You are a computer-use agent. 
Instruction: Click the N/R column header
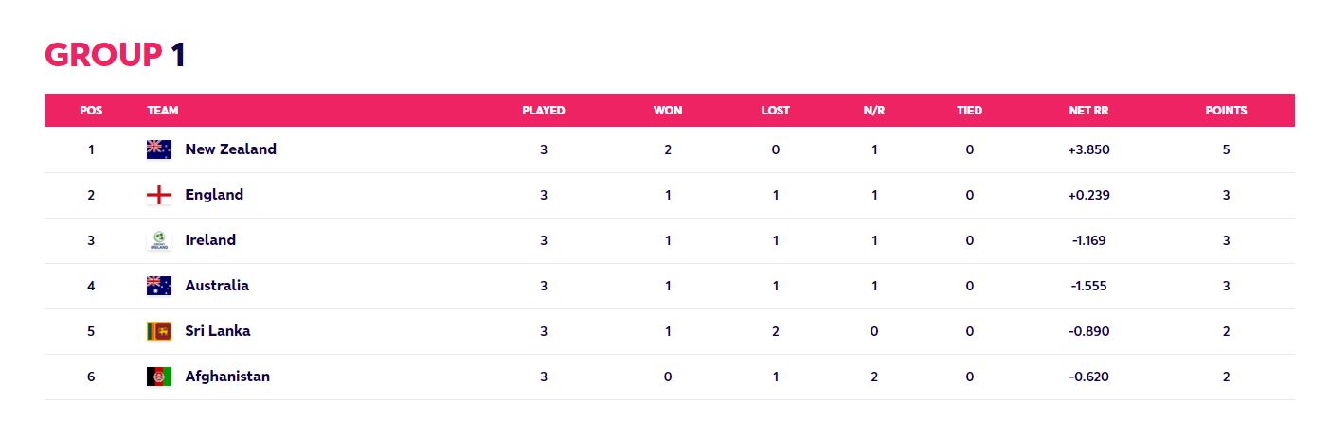[x=874, y=111]
